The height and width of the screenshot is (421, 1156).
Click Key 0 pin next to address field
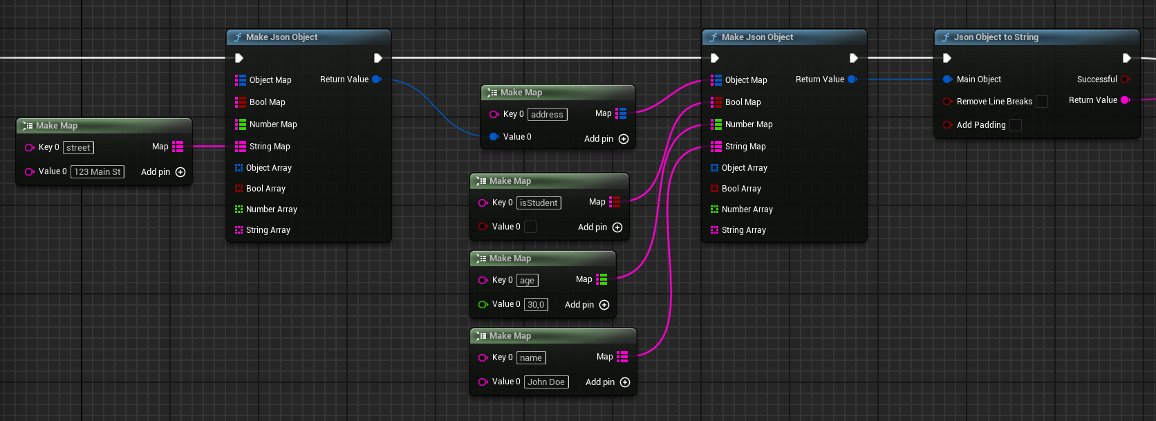[494, 114]
